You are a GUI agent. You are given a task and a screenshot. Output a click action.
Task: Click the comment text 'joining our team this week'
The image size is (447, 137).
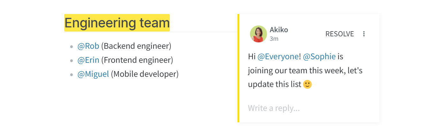[x=296, y=70]
